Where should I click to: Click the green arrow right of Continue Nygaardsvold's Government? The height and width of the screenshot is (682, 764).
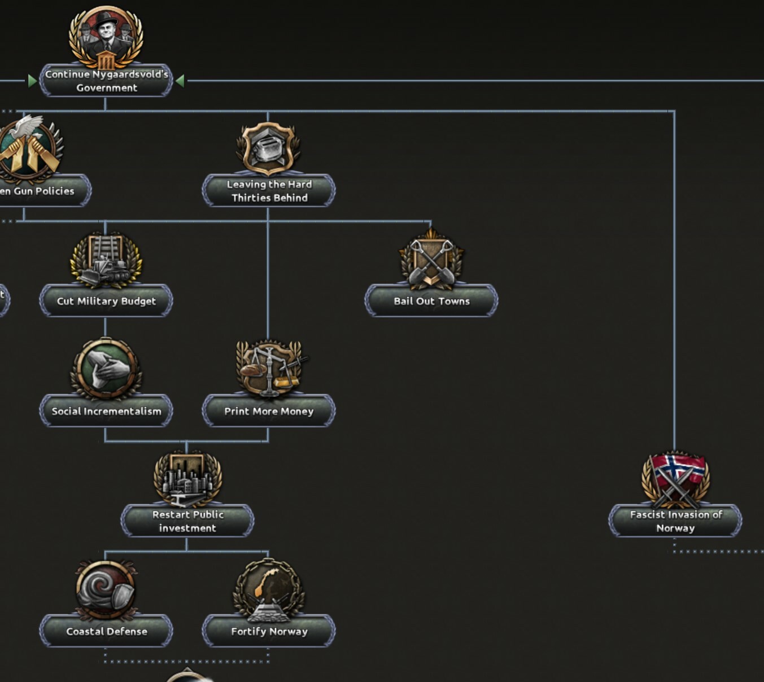coord(180,81)
